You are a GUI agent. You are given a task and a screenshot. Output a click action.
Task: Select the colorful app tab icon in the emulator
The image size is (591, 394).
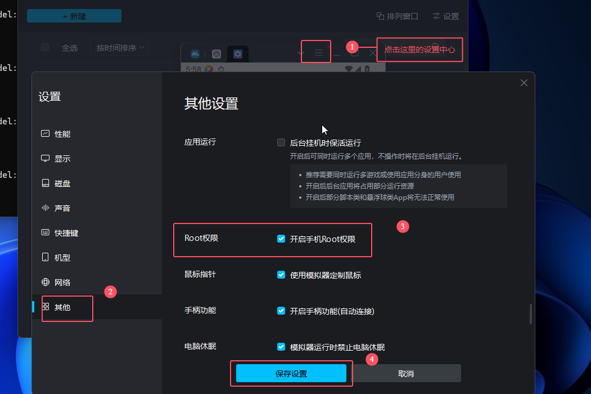[216, 54]
